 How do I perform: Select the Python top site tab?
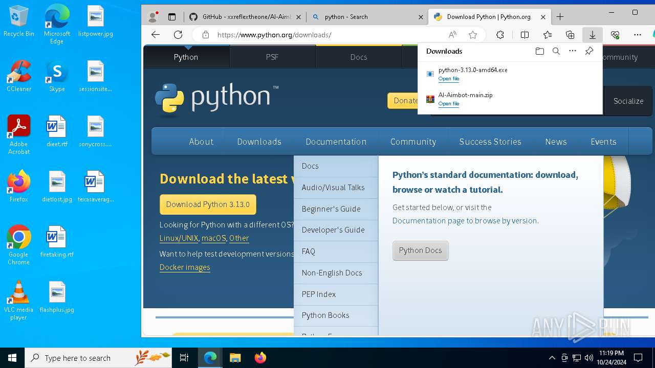tap(186, 57)
